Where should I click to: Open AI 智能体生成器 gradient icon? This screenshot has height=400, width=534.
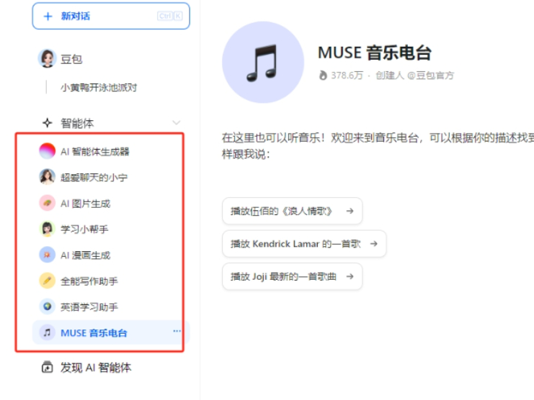click(x=48, y=151)
